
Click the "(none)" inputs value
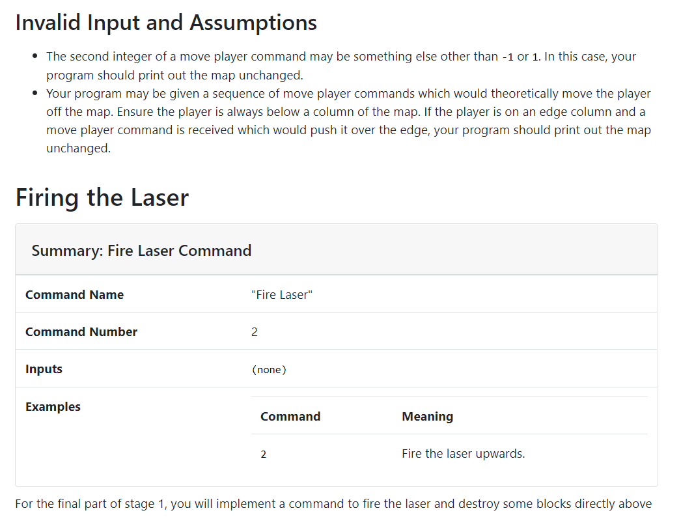coord(269,370)
